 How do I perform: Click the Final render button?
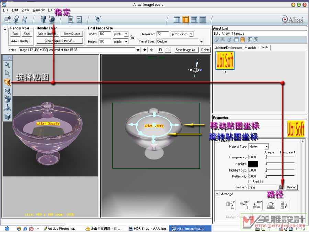coord(27,34)
